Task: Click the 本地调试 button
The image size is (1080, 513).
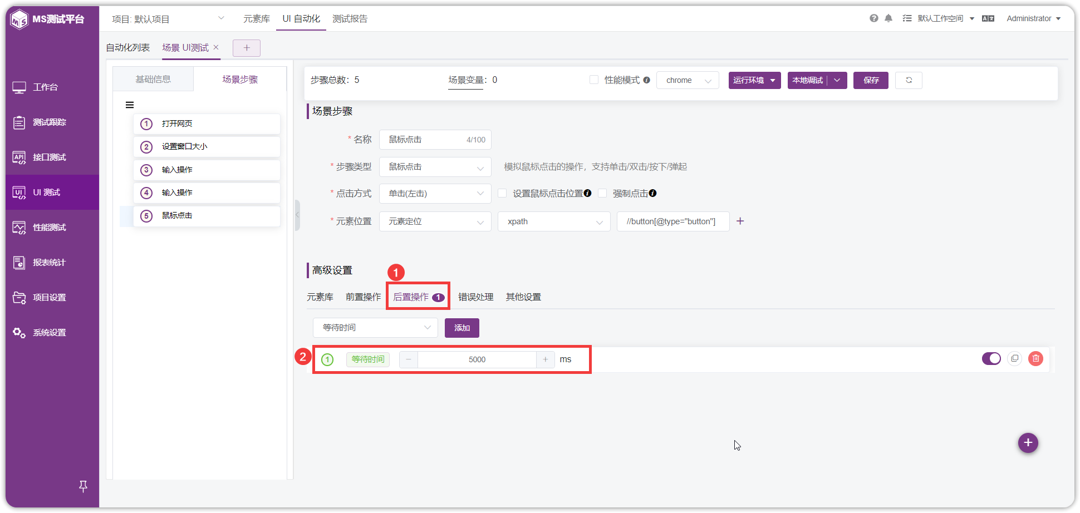Action: (x=808, y=80)
